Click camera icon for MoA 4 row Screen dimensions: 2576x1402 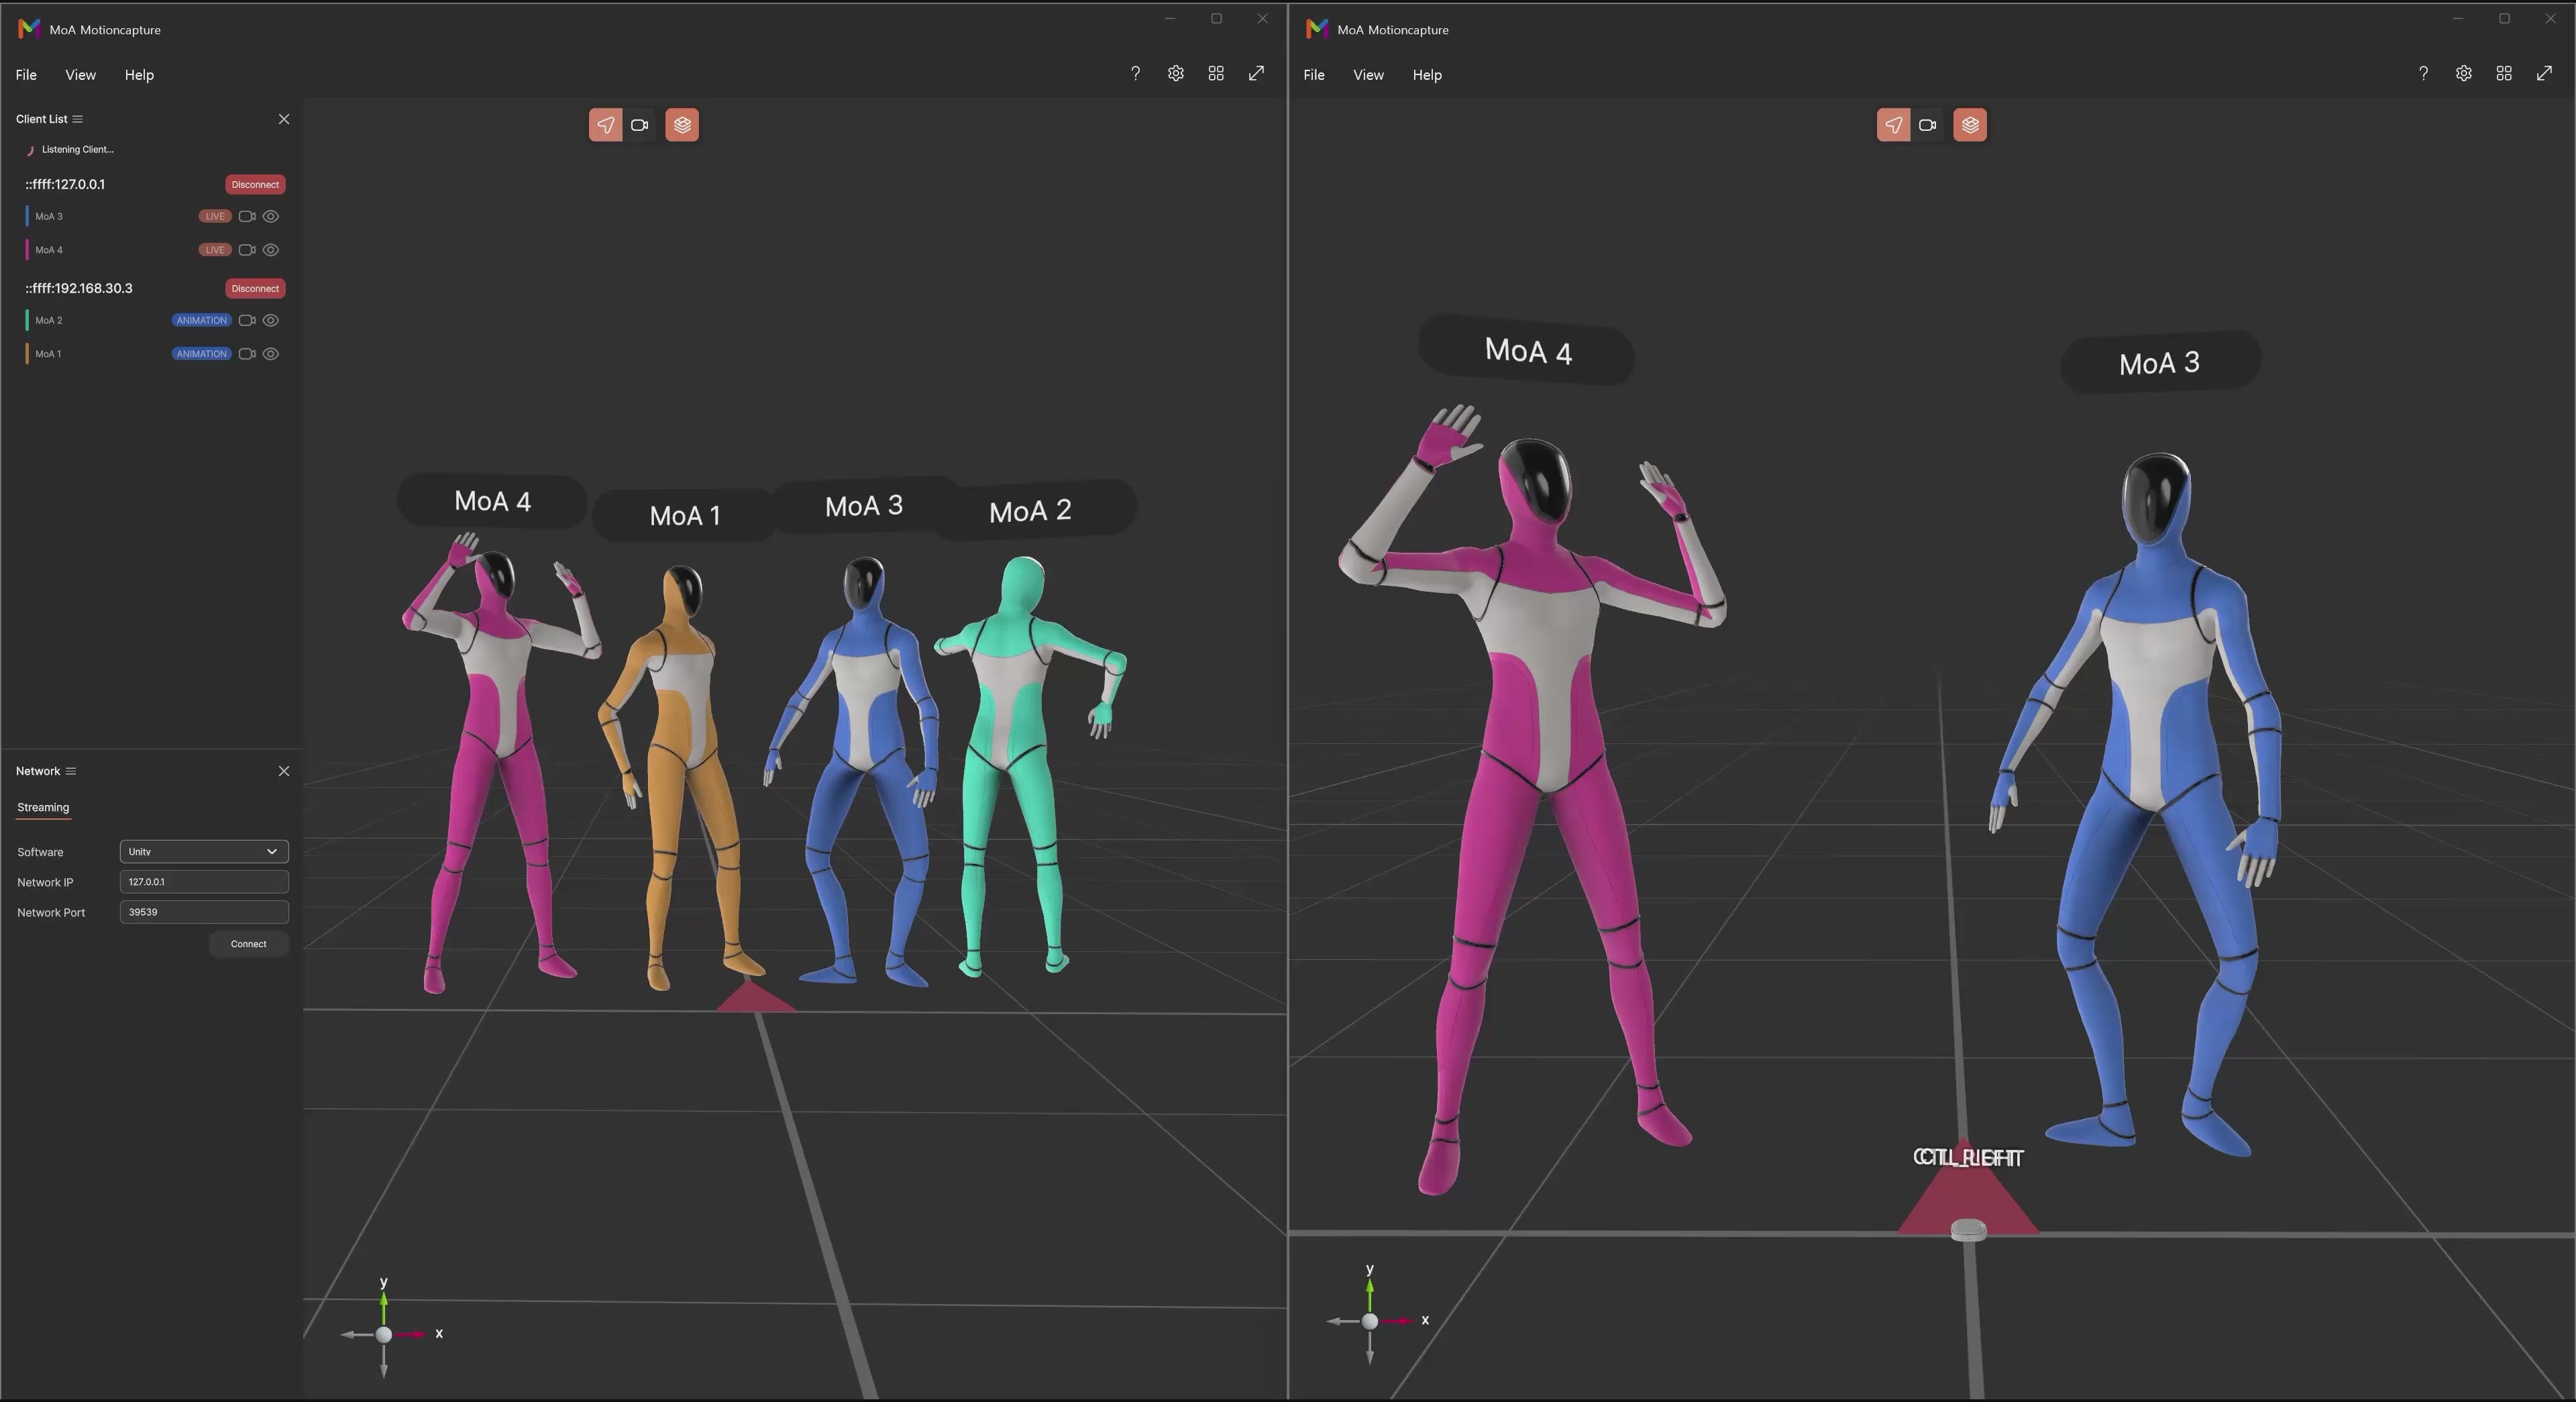coord(247,250)
